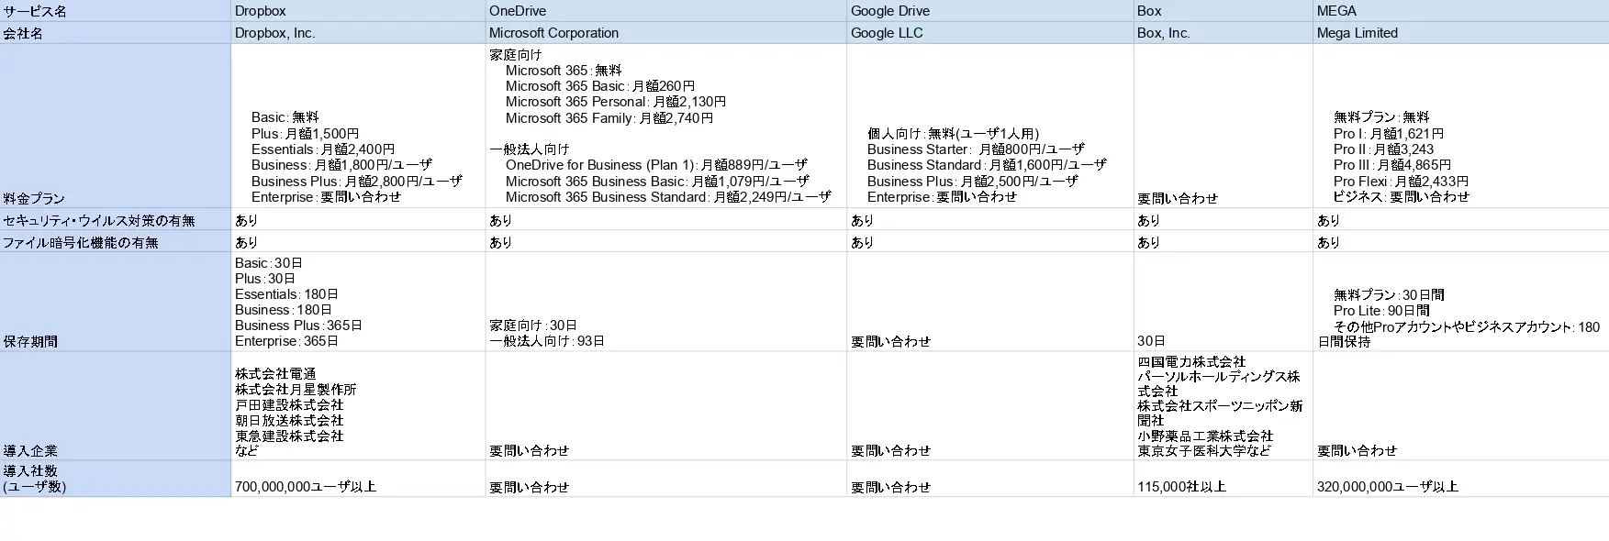Viewport: 1609px width, 541px height.
Task: Click OneDrive pricing plans cell
Action: coord(665,126)
